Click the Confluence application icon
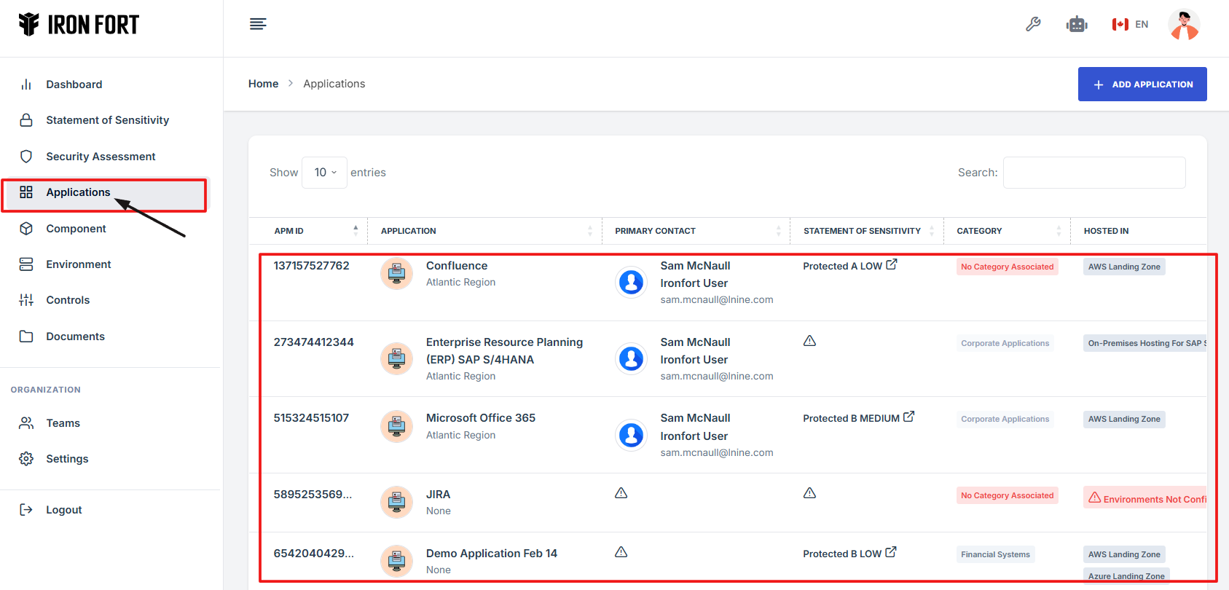 pos(396,274)
